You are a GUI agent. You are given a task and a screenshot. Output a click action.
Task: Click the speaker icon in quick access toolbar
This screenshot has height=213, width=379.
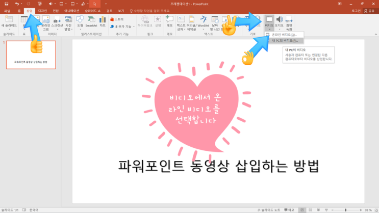50,4
